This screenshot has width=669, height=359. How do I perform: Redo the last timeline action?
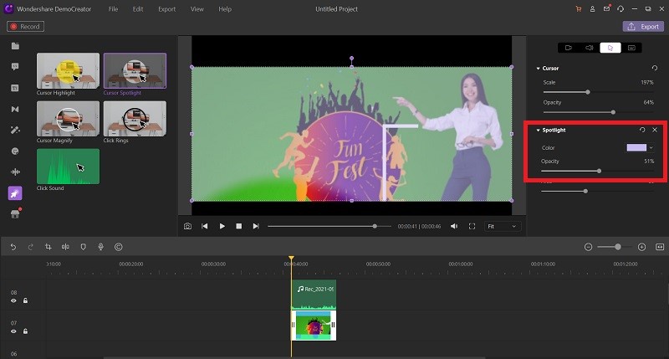pyautogui.click(x=31, y=247)
